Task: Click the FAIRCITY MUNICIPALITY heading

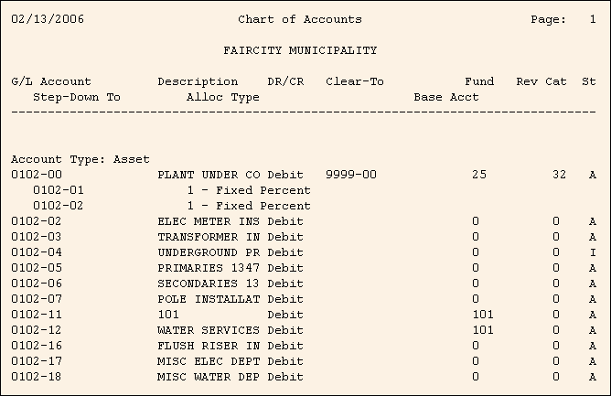Action: pos(300,50)
